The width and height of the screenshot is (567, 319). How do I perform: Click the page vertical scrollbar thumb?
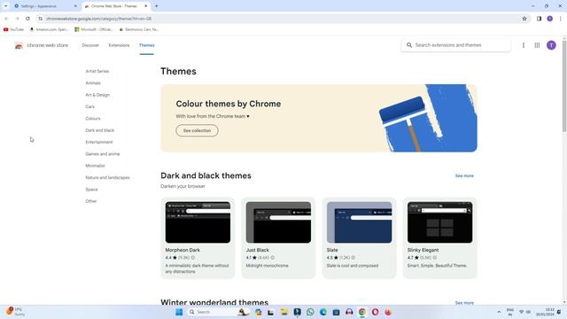tap(564, 86)
